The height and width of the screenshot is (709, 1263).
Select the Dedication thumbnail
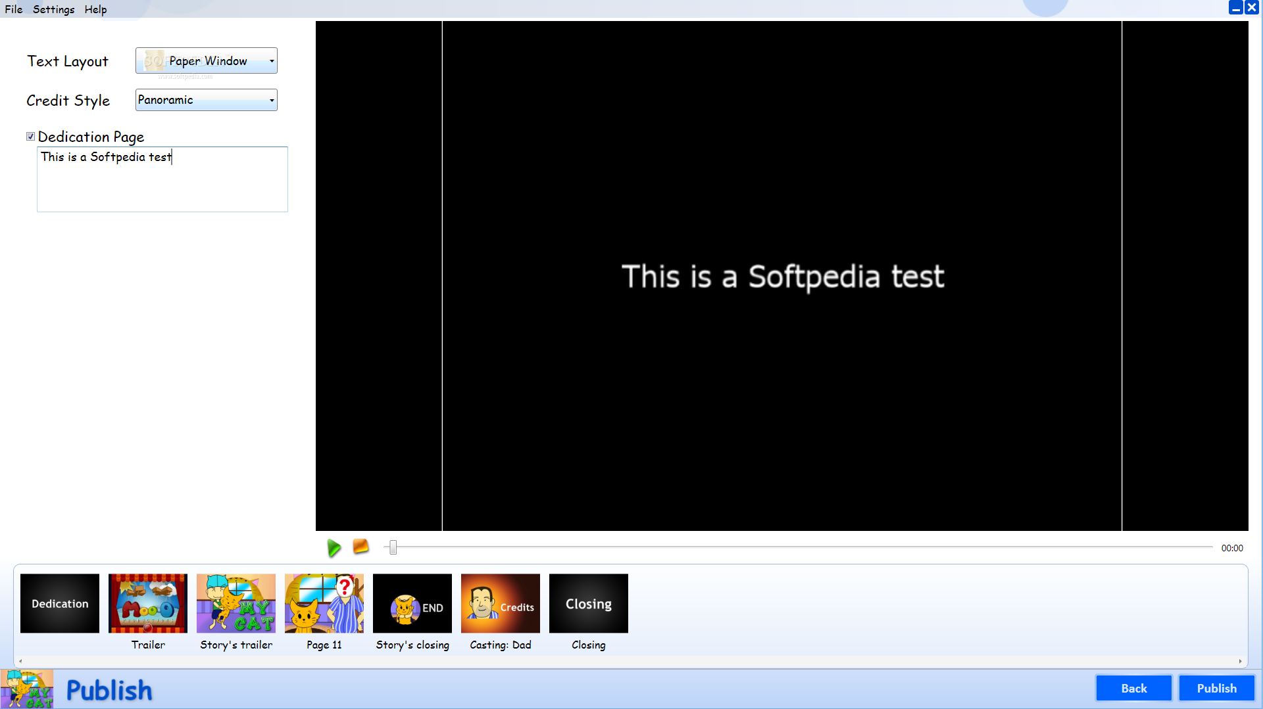(x=60, y=603)
